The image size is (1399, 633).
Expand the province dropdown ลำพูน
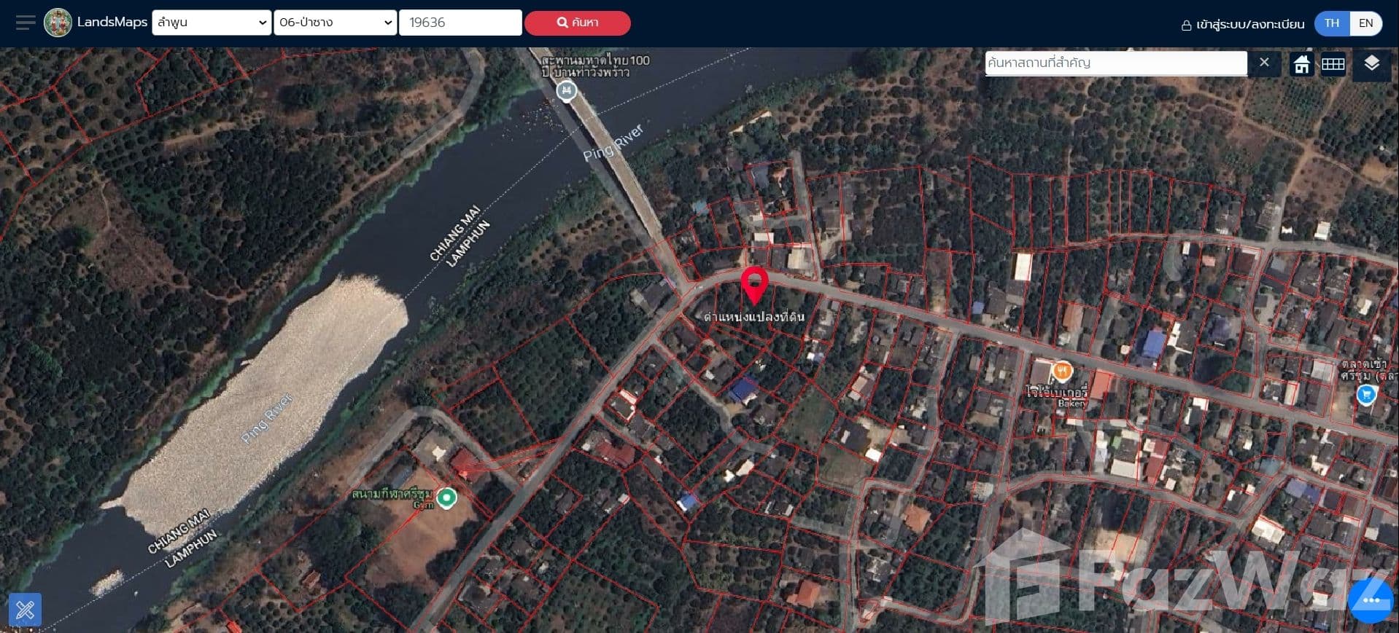coord(212,23)
